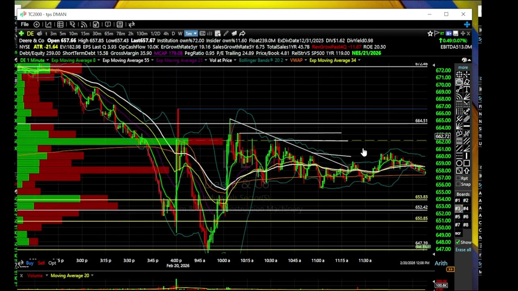Select drawing board #1
The image size is (518, 291).
[x=458, y=200]
